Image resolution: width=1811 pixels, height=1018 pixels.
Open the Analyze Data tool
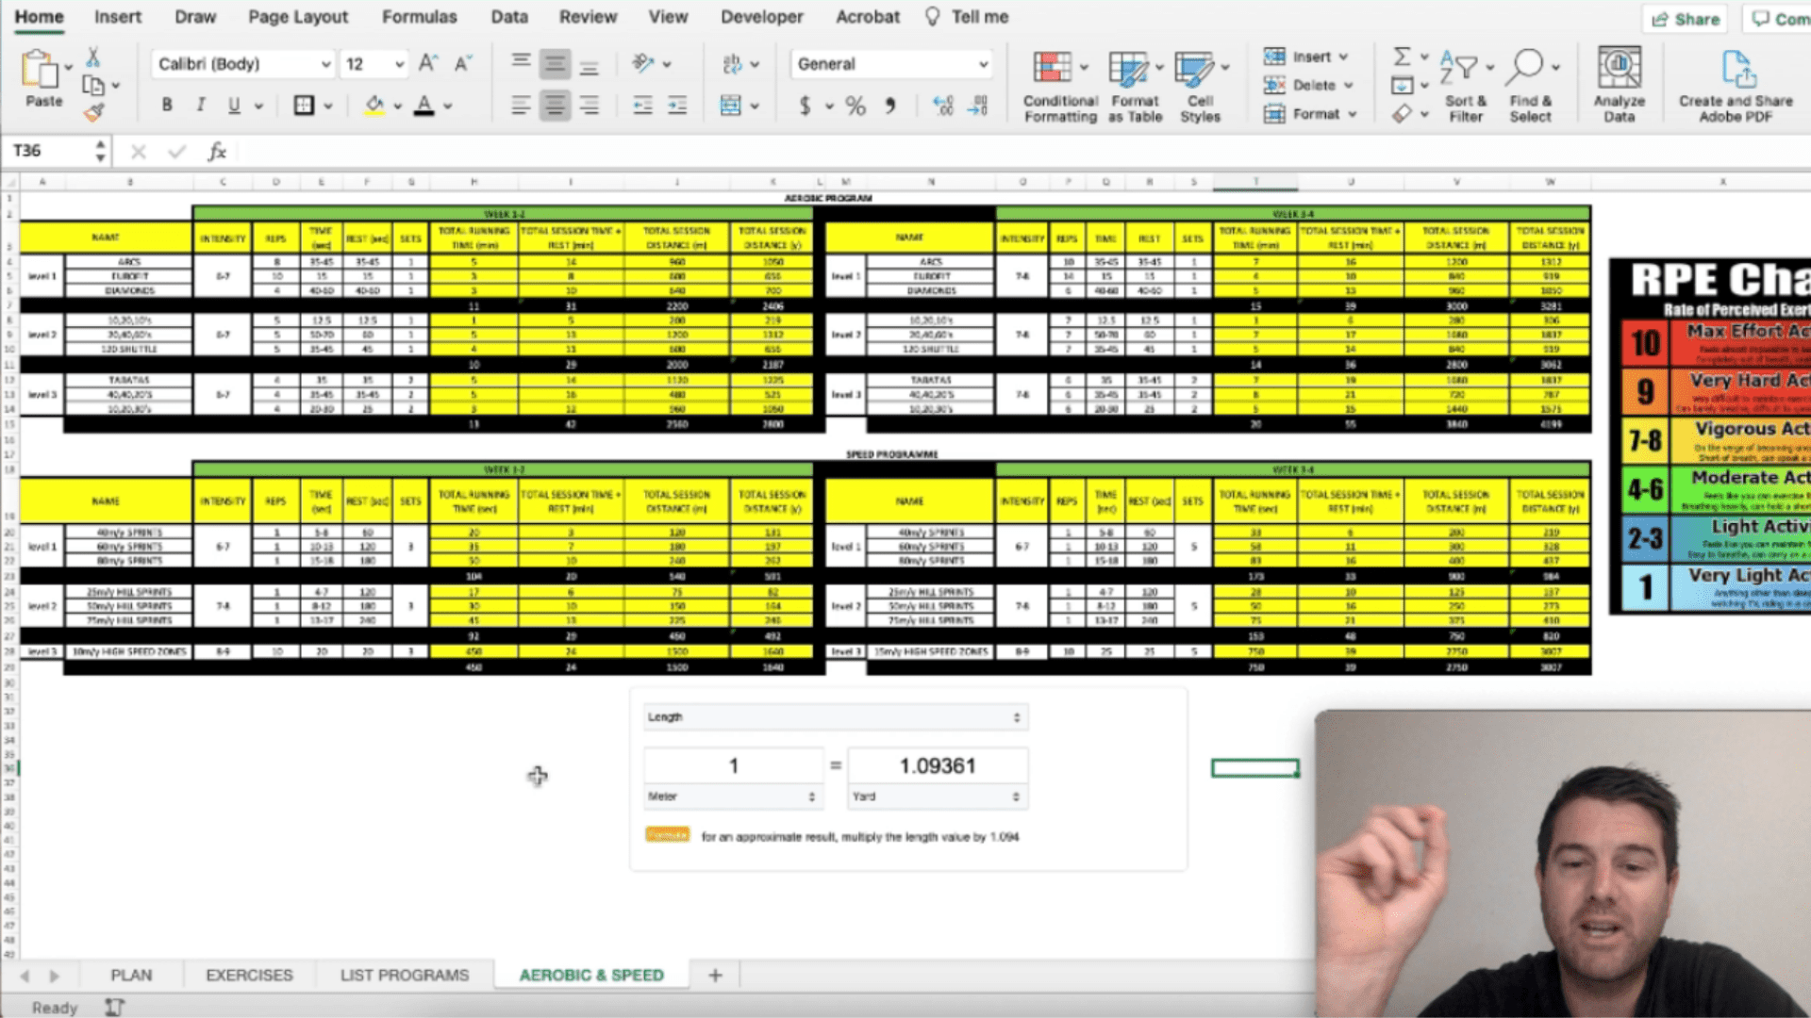[x=1619, y=69]
